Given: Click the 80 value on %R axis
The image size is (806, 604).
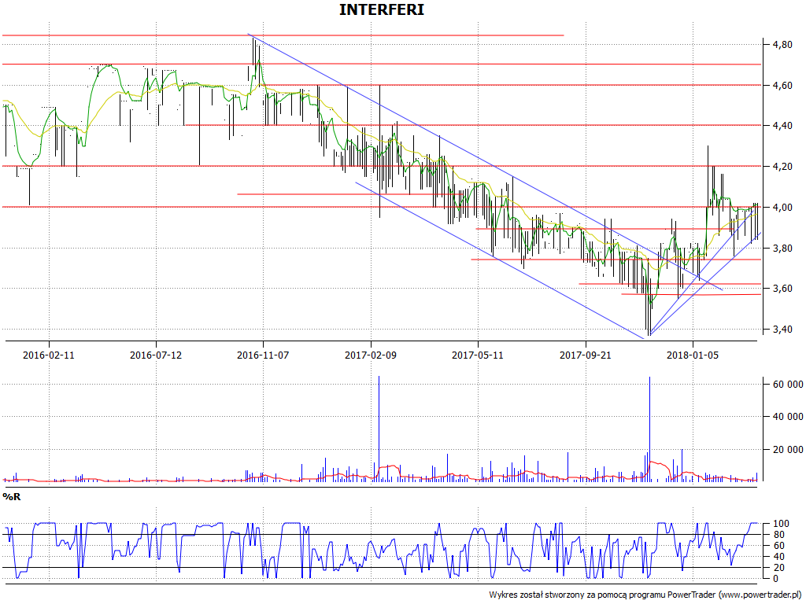Looking at the screenshot, I should [778, 535].
